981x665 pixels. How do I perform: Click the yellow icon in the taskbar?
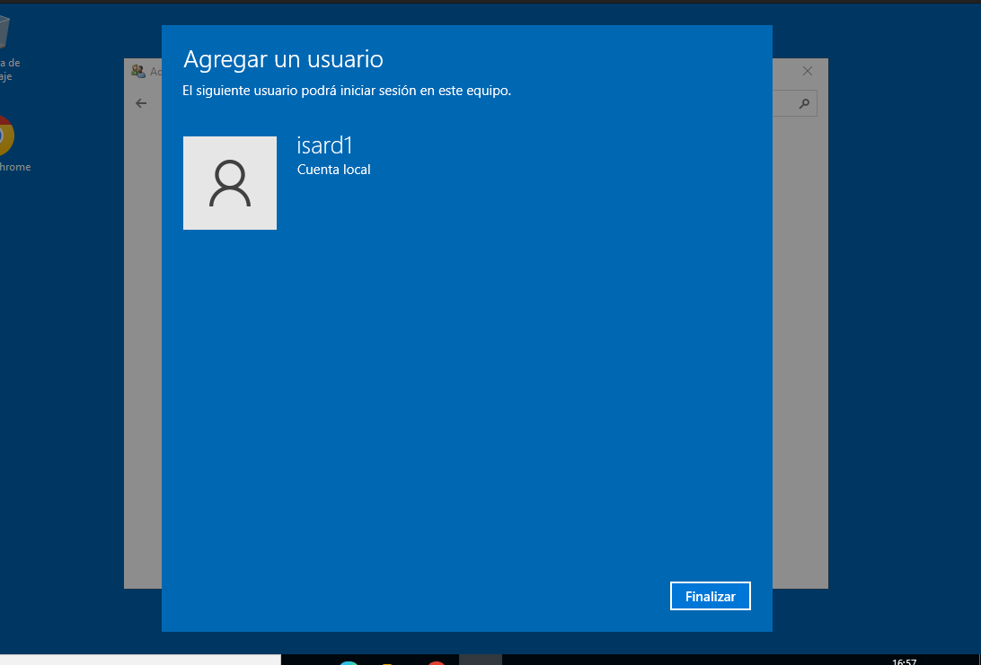tap(388, 662)
